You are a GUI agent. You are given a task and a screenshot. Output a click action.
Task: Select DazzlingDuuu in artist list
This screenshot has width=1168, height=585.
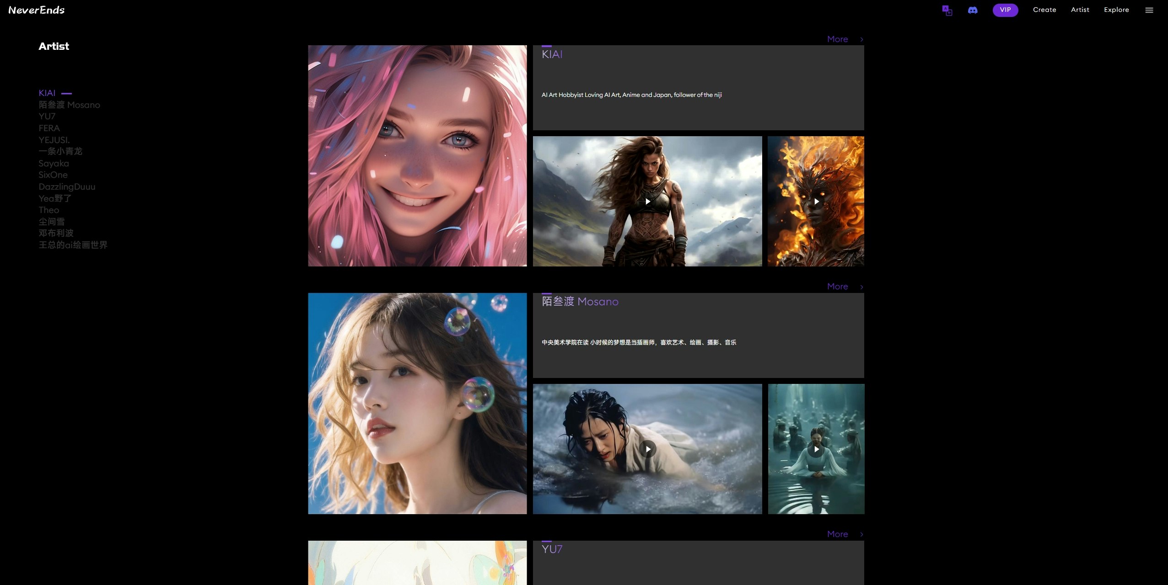click(x=67, y=187)
